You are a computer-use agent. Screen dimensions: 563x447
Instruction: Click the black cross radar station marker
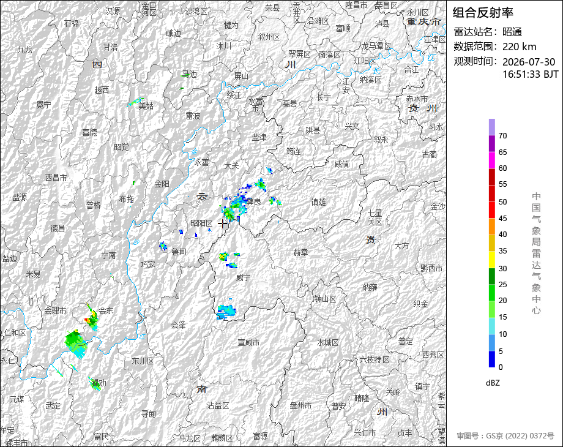(222, 223)
